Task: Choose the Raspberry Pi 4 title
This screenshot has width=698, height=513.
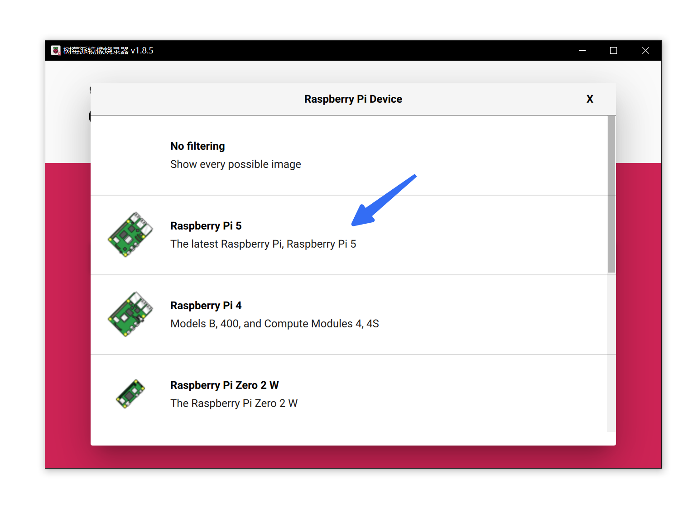Action: [x=206, y=306]
